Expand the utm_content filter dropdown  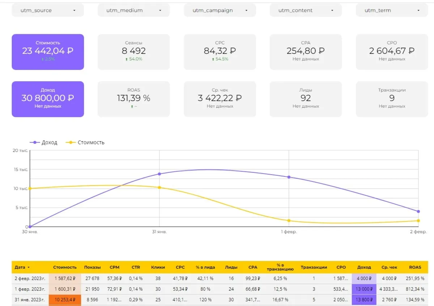point(306,10)
